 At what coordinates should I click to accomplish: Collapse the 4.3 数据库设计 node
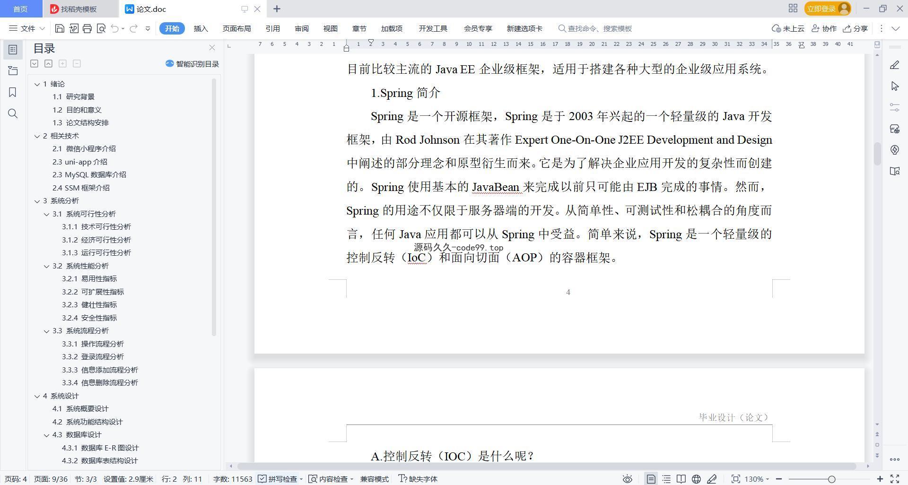[x=46, y=435]
